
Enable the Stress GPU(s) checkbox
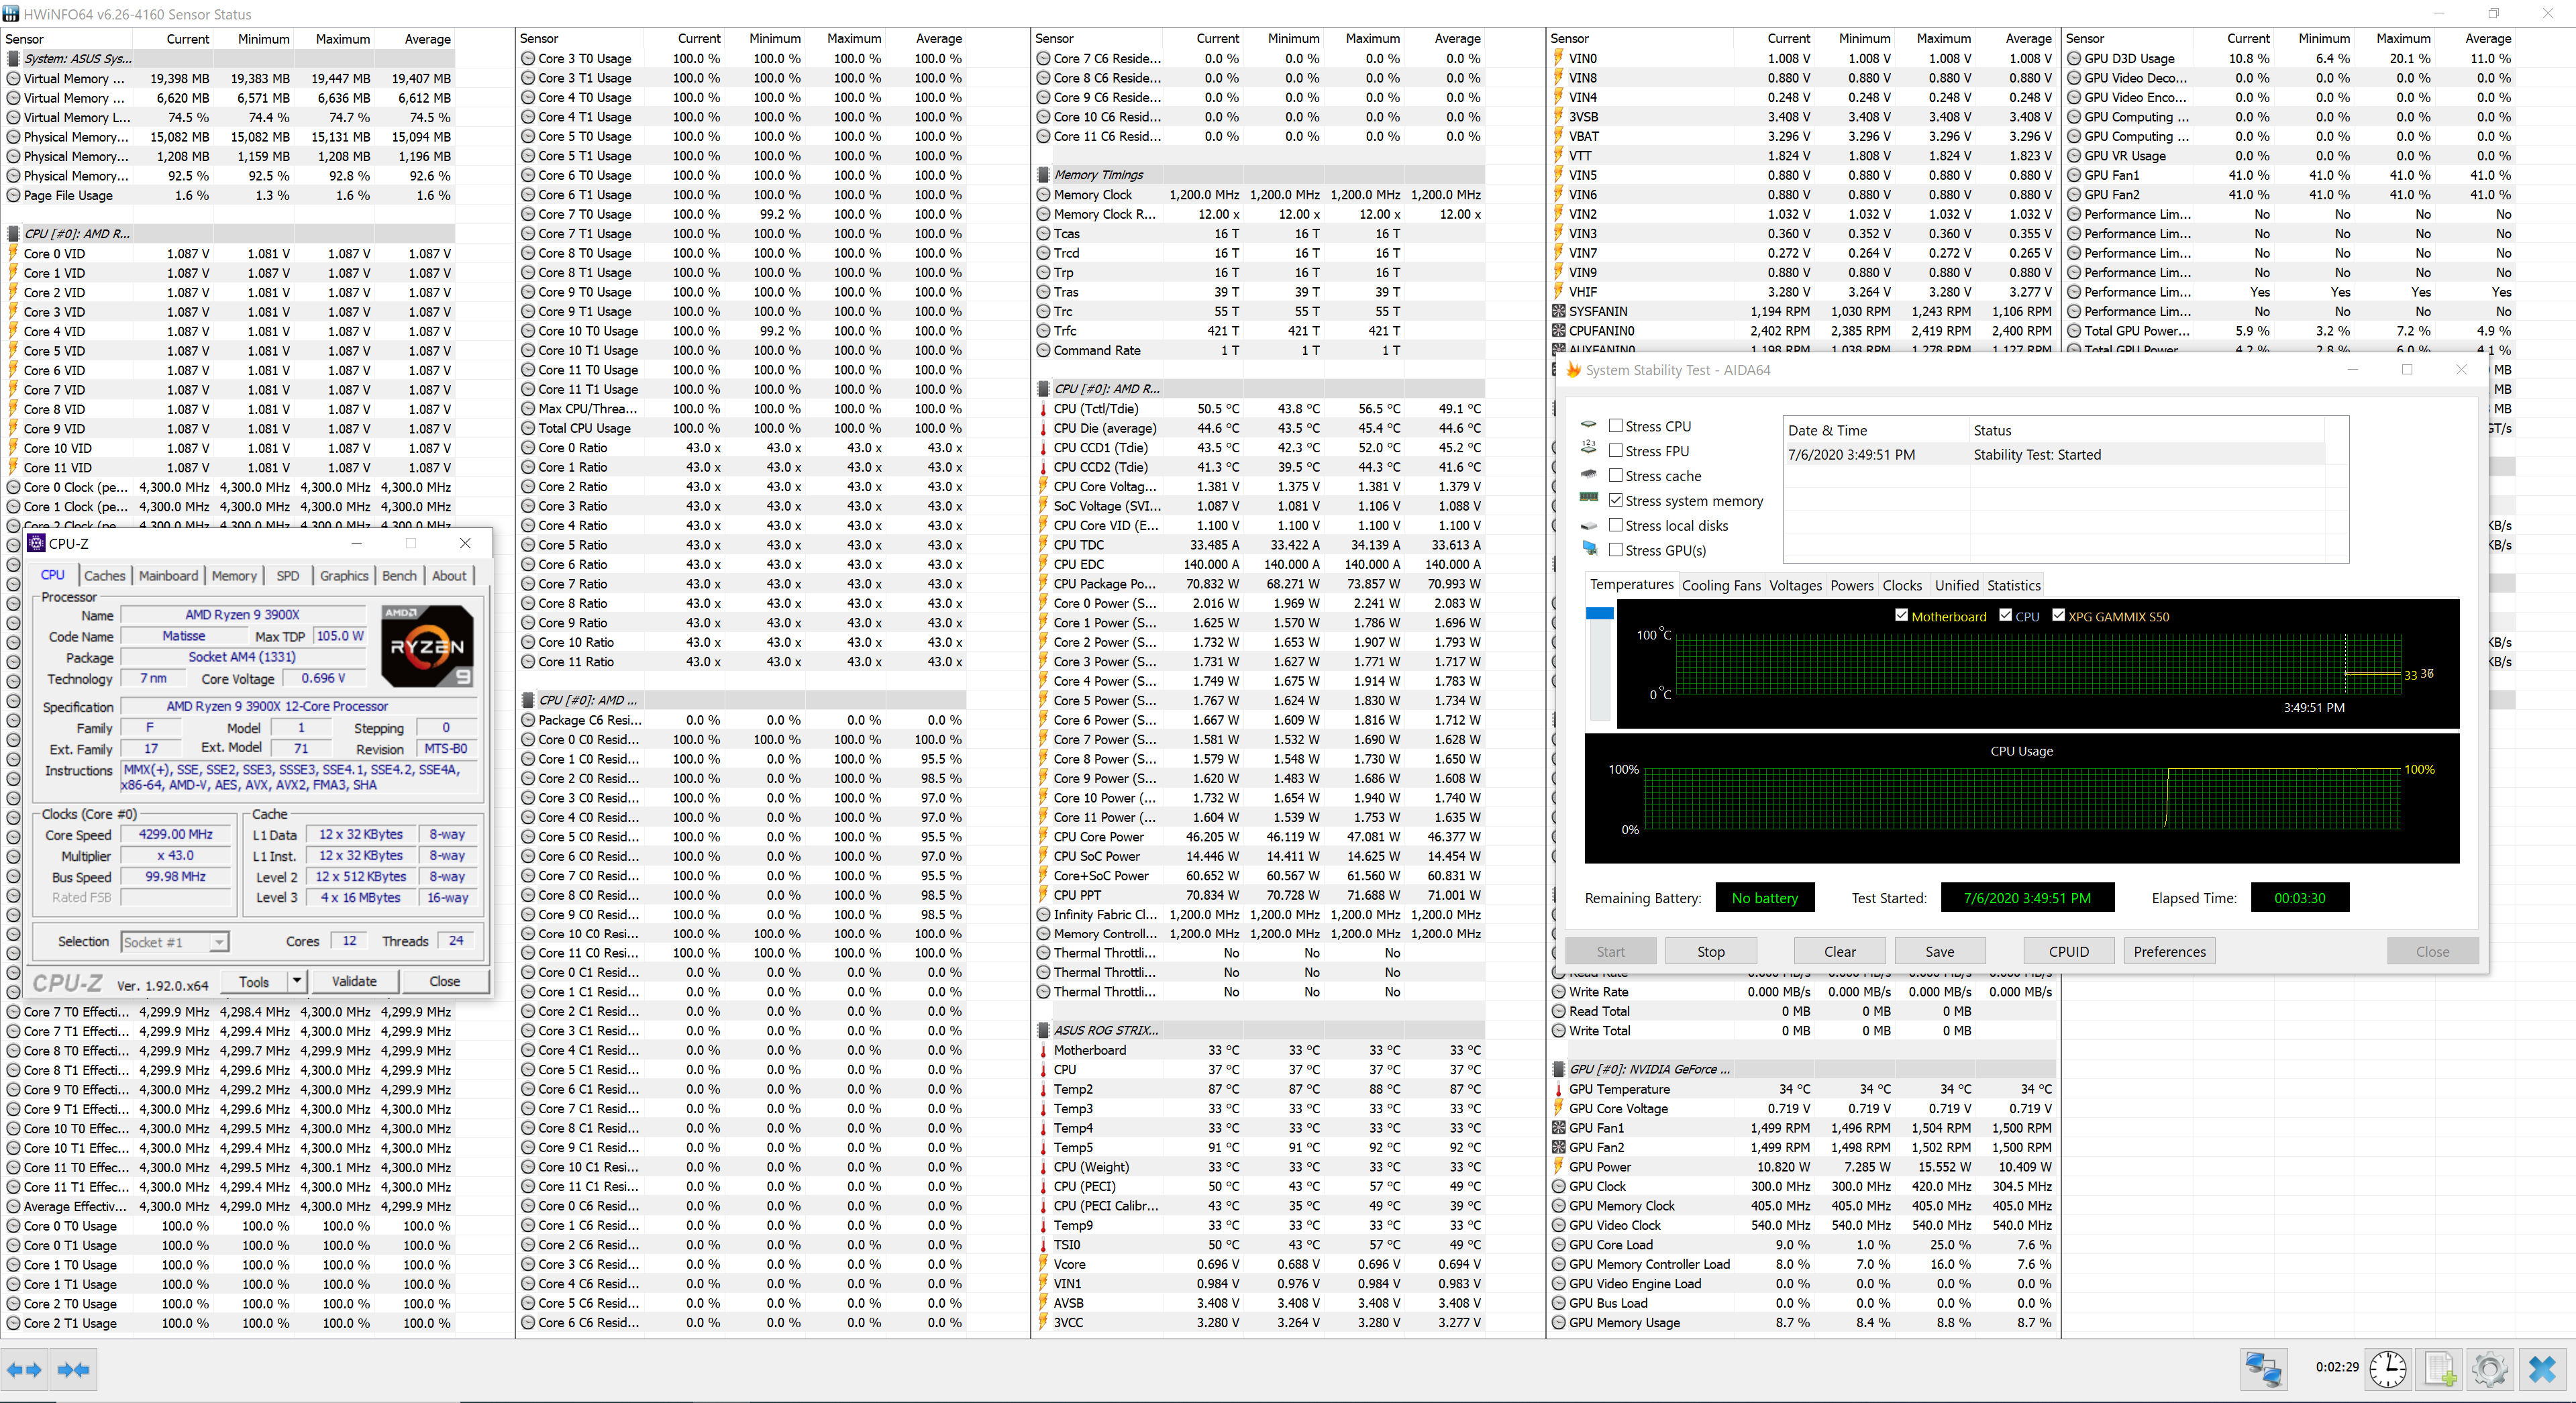pyautogui.click(x=1615, y=550)
